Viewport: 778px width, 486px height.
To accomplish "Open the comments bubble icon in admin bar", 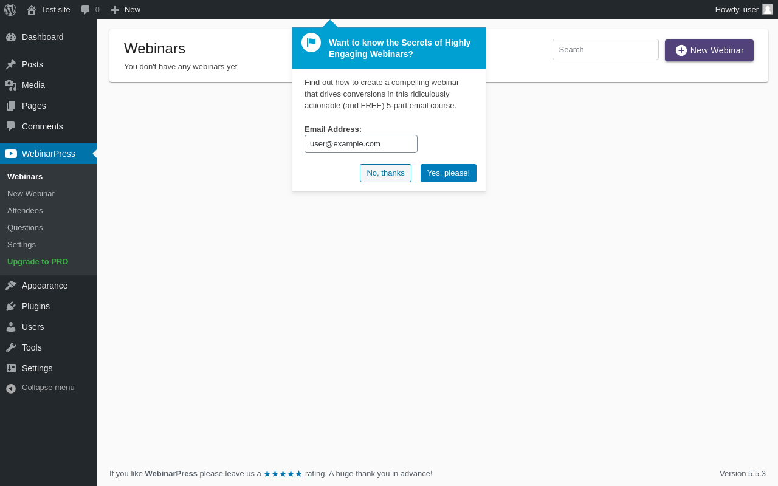I will [x=86, y=10].
